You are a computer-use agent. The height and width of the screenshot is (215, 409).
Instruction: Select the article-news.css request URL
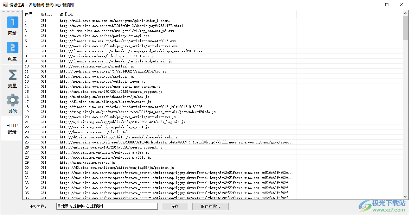coord(118,46)
